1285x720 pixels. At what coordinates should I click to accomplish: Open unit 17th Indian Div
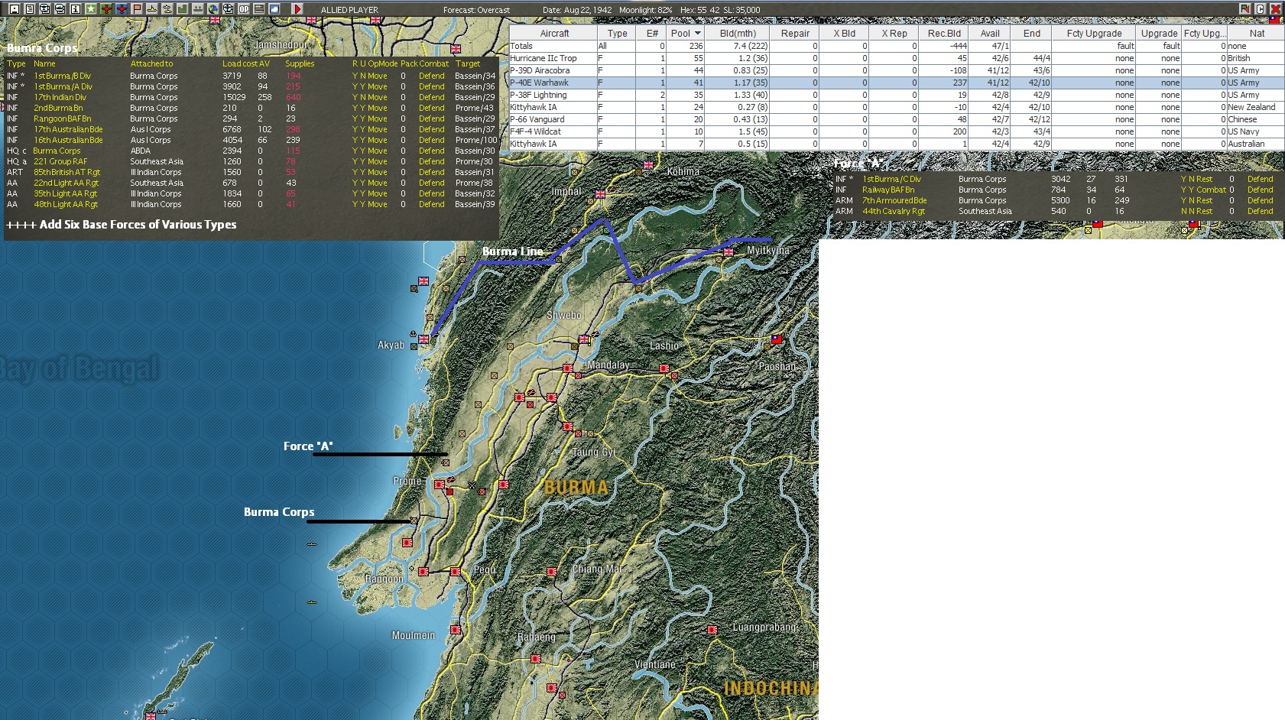(60, 97)
